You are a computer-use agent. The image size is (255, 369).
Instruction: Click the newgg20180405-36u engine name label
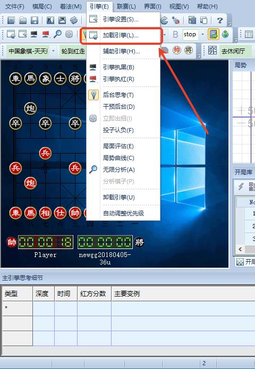(x=105, y=259)
